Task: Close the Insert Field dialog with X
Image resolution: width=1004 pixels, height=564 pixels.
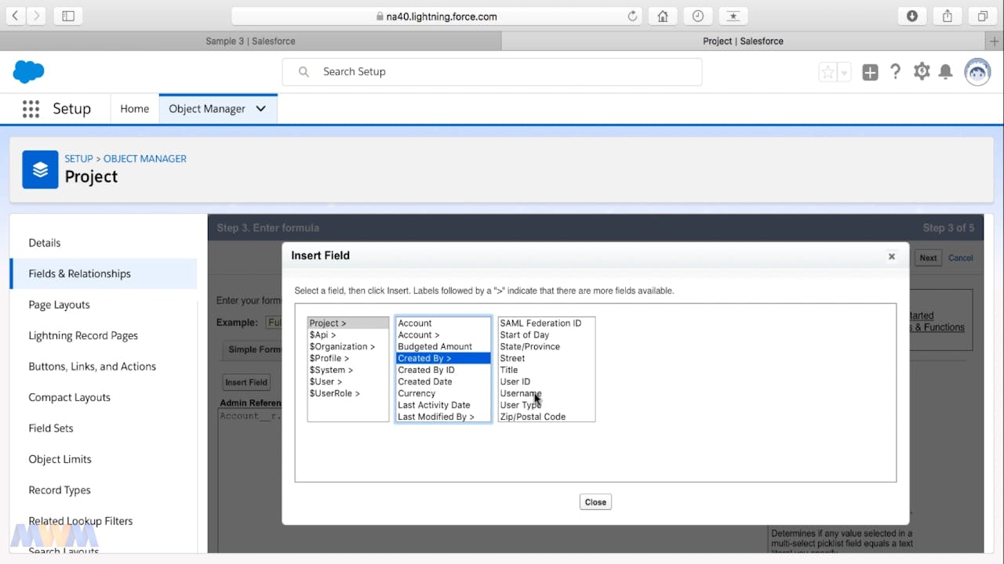Action: point(891,256)
